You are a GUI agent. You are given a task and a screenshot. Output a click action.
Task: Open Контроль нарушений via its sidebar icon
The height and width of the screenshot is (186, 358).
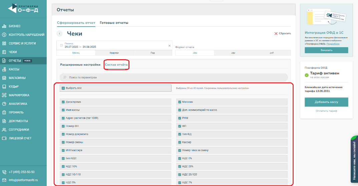pos(4,35)
